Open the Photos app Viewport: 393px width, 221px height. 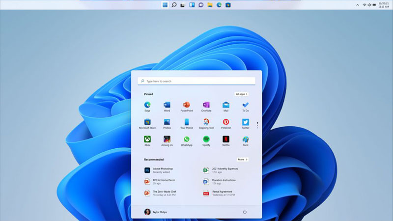pyautogui.click(x=167, y=124)
